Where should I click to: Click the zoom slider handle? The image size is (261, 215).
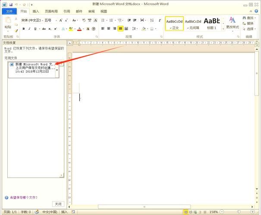click(x=239, y=212)
